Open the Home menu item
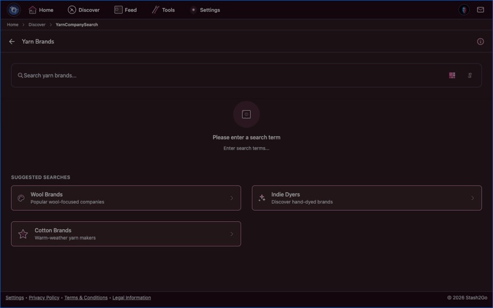 41,10
